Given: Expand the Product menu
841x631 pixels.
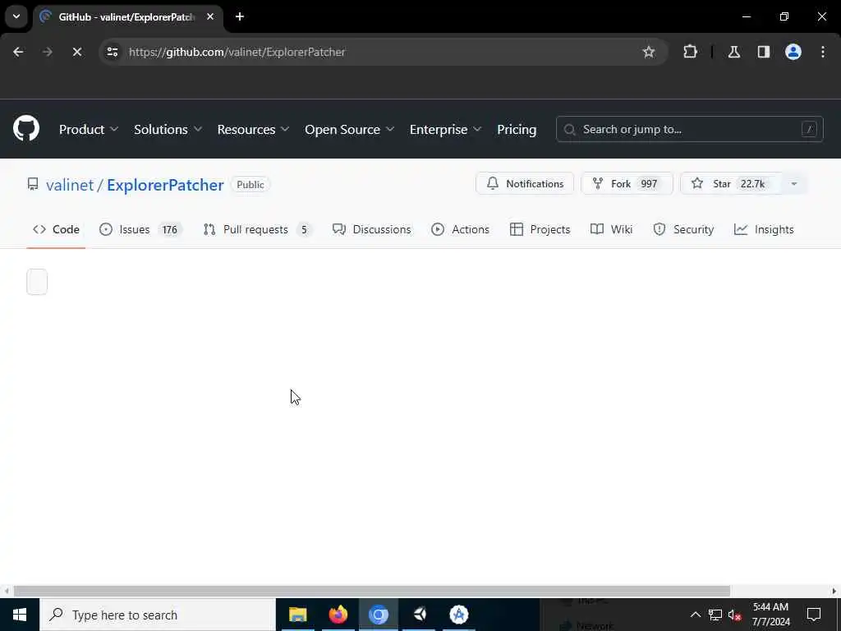Looking at the screenshot, I should (x=89, y=129).
